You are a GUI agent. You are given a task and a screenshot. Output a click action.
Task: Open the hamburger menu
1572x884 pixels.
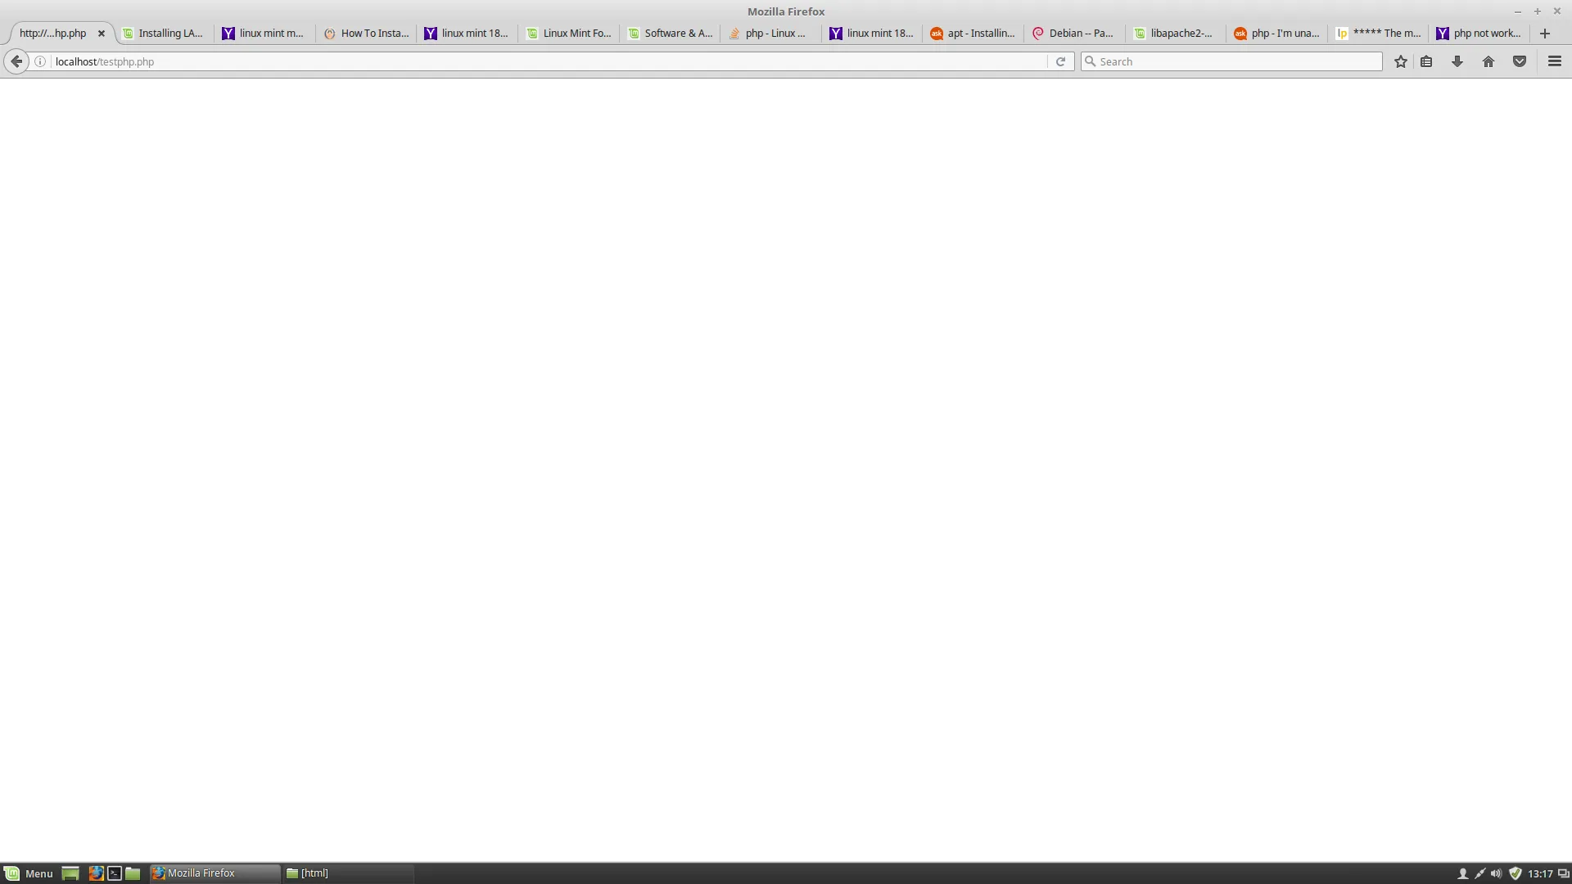click(1555, 61)
